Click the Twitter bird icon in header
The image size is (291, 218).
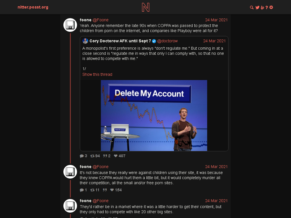[257, 7]
